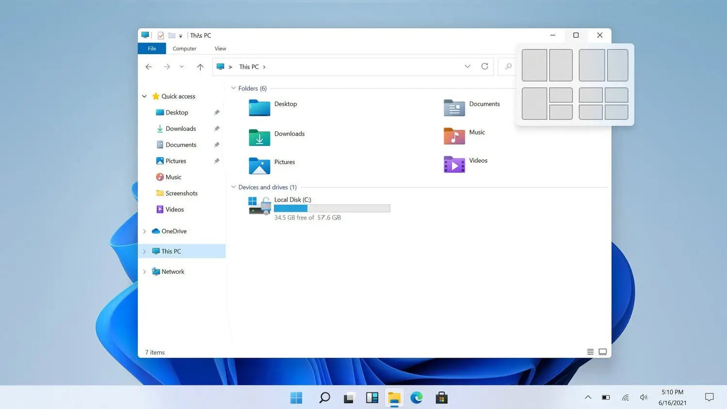The image size is (727, 409).
Task: Click the Back navigation arrow
Action: pos(149,66)
